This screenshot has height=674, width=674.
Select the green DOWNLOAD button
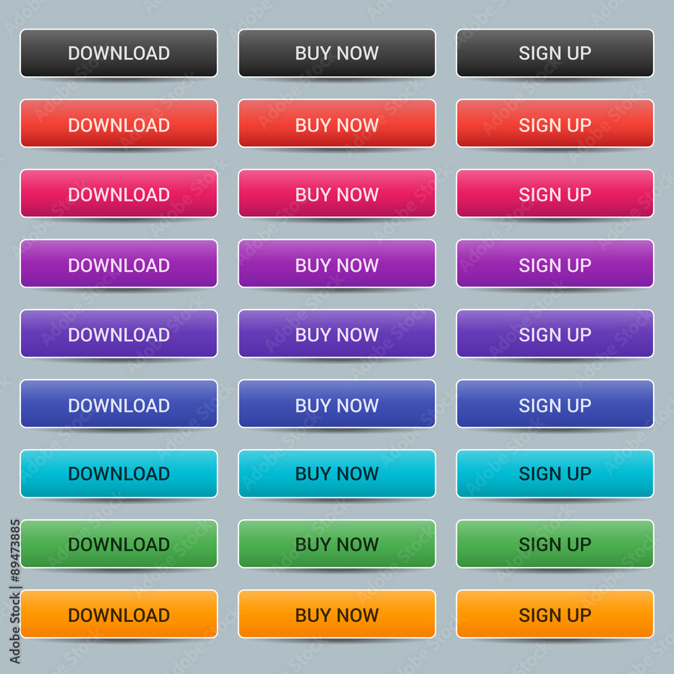(119, 544)
